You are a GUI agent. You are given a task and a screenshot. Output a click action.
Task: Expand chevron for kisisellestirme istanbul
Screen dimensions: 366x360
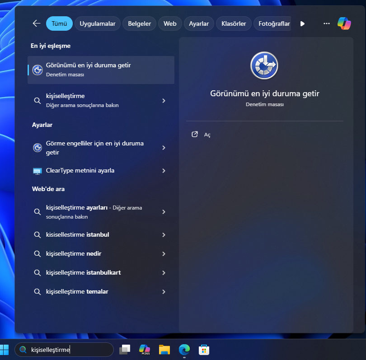point(164,235)
